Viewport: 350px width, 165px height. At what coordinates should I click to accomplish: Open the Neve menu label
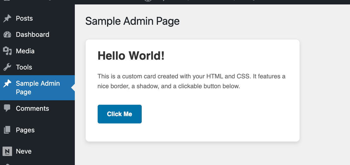[24, 151]
